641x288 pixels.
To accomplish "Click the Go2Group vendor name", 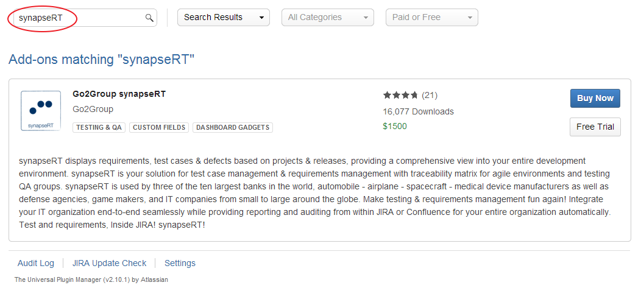I will (93, 109).
